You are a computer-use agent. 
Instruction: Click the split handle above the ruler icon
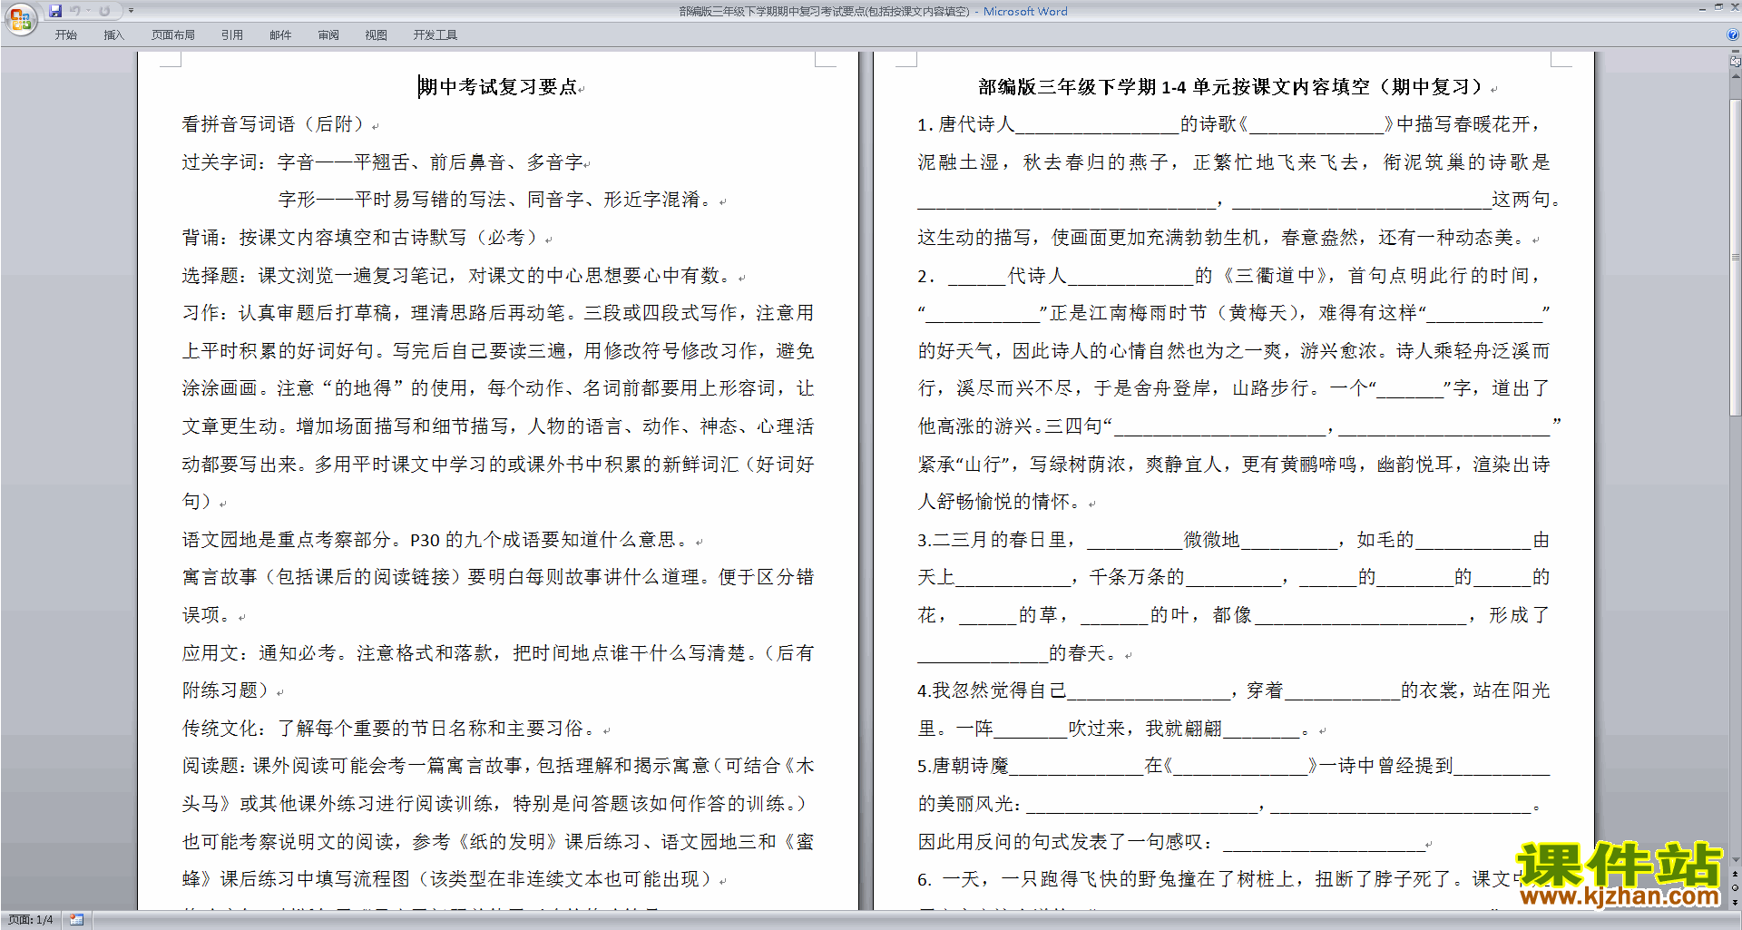pos(1736,52)
